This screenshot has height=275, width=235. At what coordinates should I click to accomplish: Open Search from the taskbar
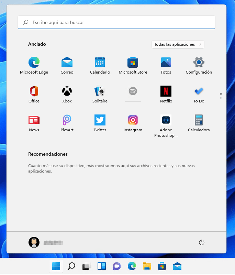(x=71, y=266)
